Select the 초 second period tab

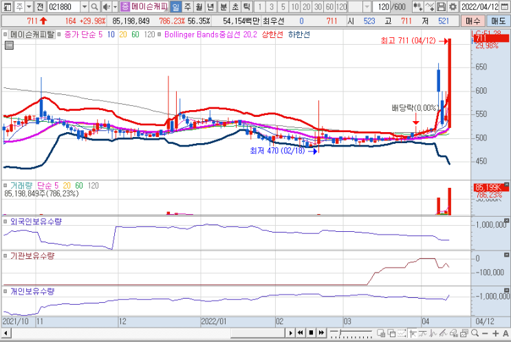[x=235, y=6]
